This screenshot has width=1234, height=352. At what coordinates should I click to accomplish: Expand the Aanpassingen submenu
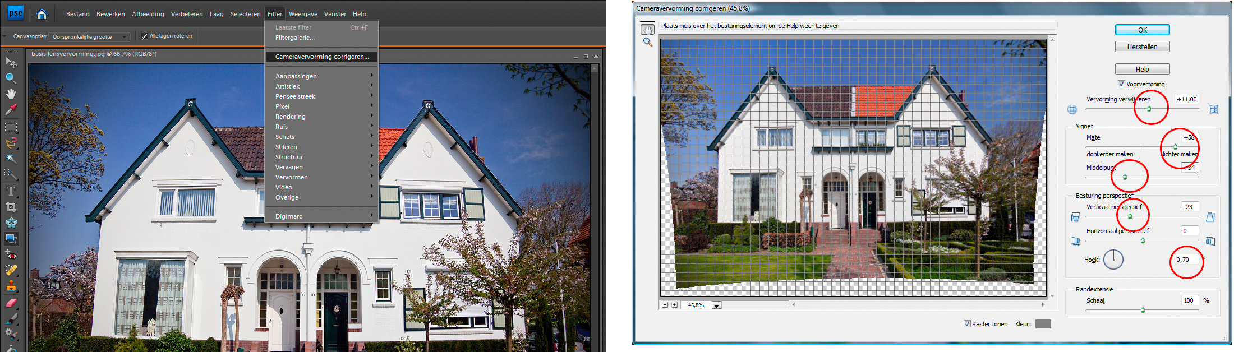click(x=321, y=76)
